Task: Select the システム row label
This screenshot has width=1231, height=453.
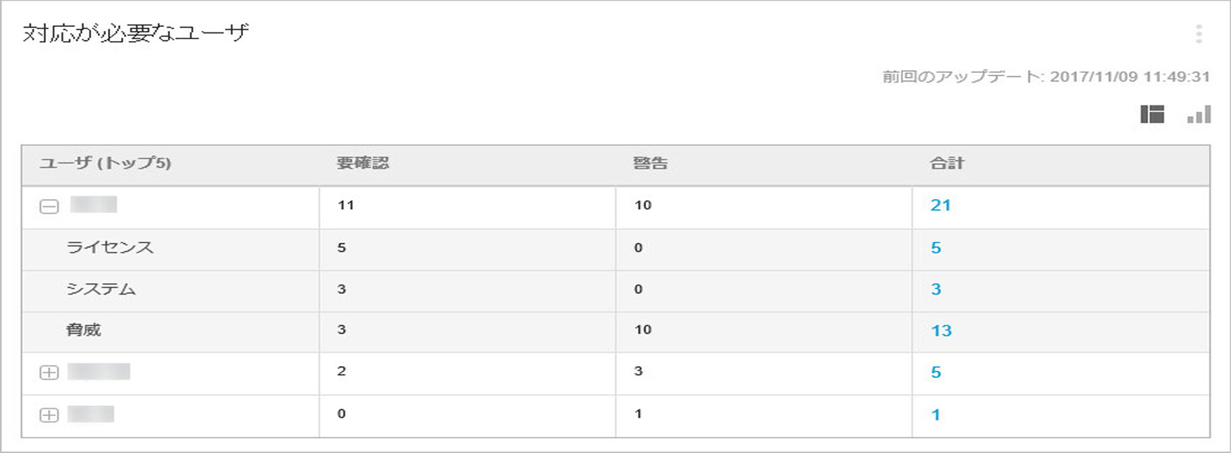Action: pyautogui.click(x=101, y=289)
